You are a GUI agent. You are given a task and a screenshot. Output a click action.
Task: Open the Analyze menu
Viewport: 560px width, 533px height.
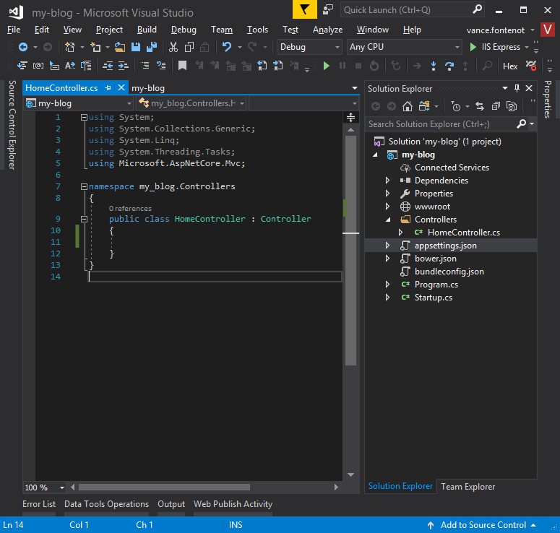point(327,30)
